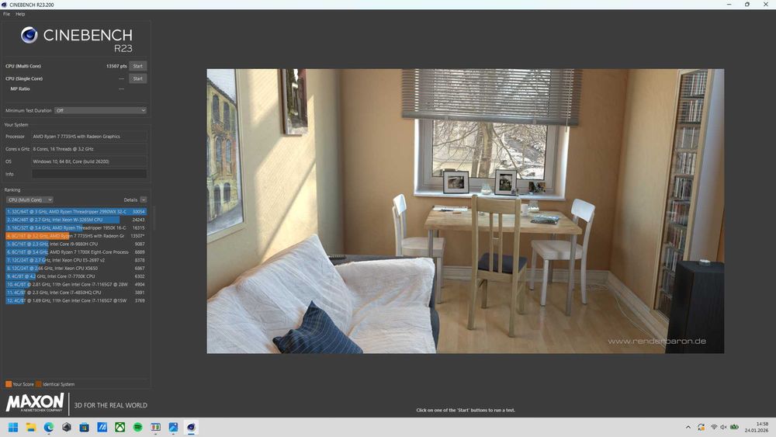Open Microsoft Store from the taskbar
Image resolution: width=776 pixels, height=437 pixels.
(x=84, y=427)
